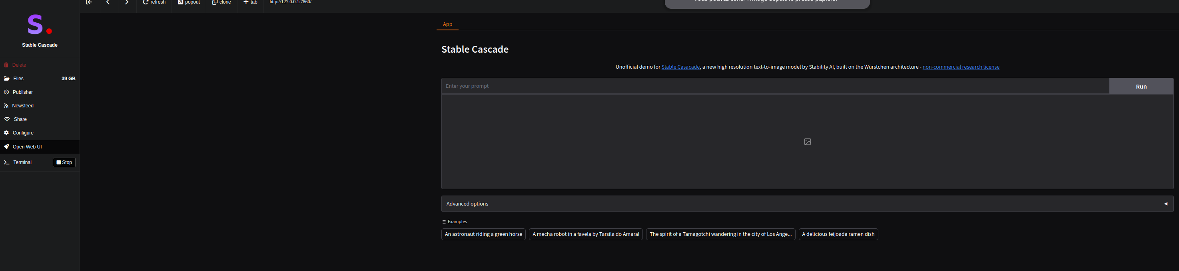Select Share in the sidebar
This screenshot has height=271, width=1179.
click(40, 119)
